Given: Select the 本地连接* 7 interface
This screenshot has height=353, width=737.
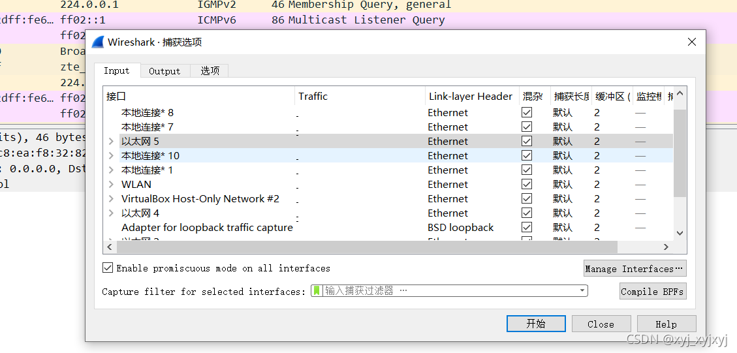Looking at the screenshot, I should (x=147, y=127).
